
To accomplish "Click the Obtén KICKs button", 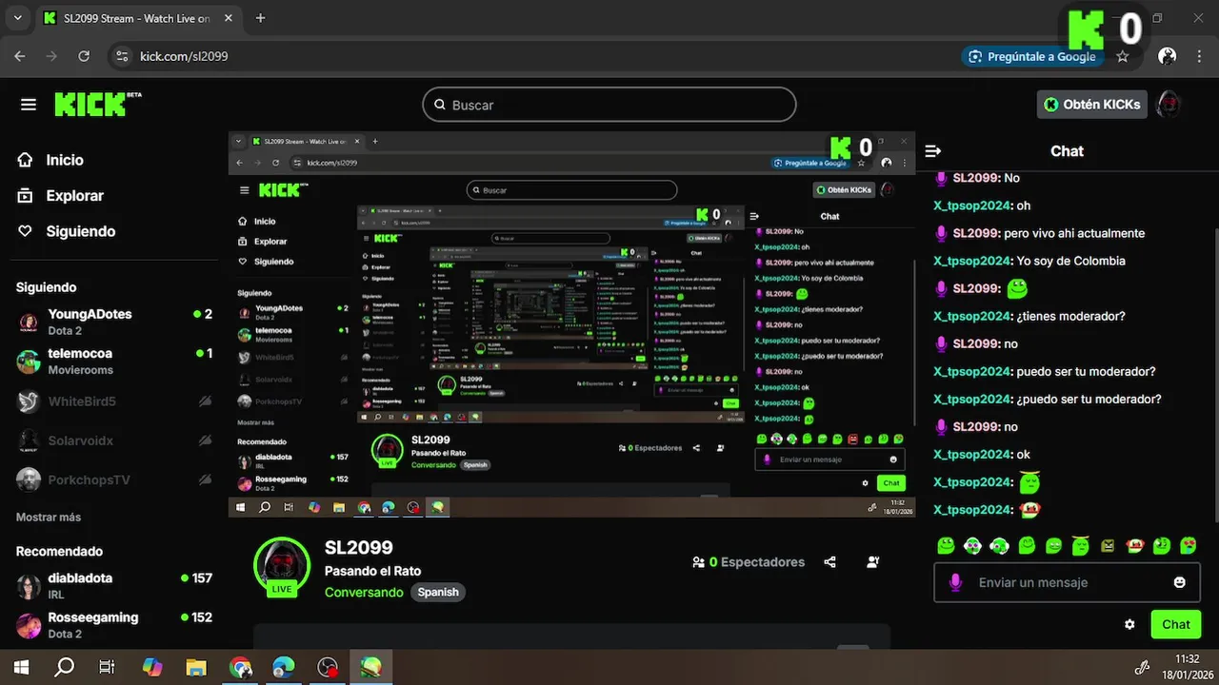I will click(1092, 105).
